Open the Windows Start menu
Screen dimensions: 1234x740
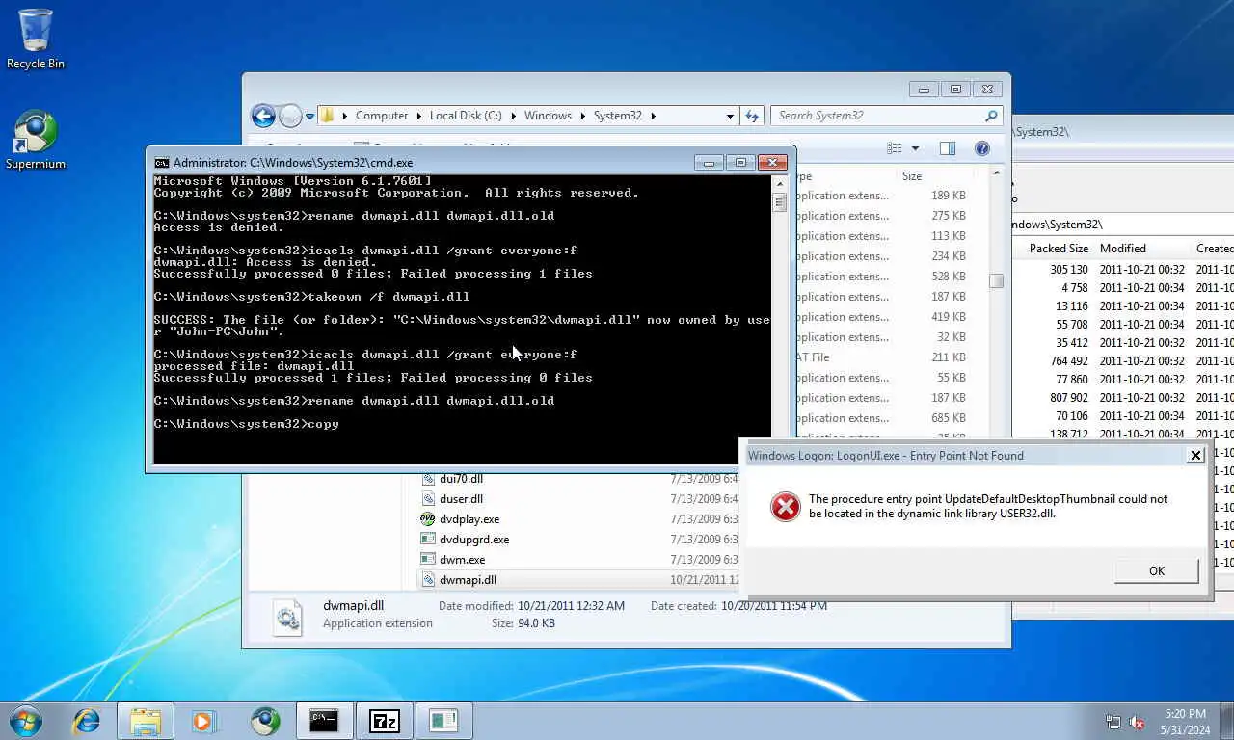tap(26, 721)
